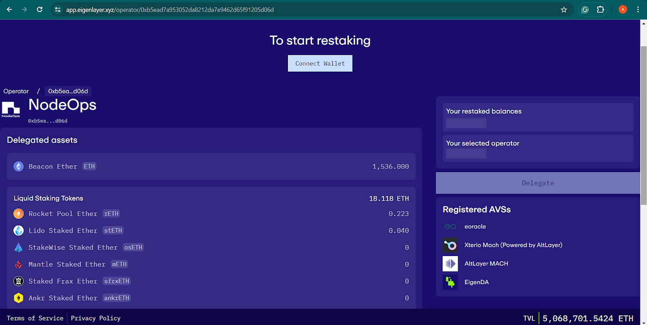Viewport: 647px width, 325px height.
Task: Reload the page with the refresh icon
Action: click(40, 9)
